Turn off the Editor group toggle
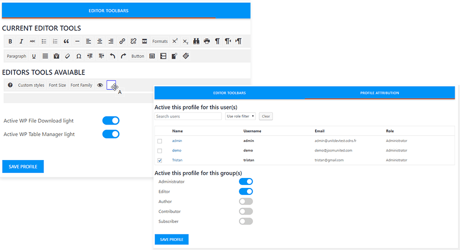Screen dimensions: 460x250 point(245,191)
